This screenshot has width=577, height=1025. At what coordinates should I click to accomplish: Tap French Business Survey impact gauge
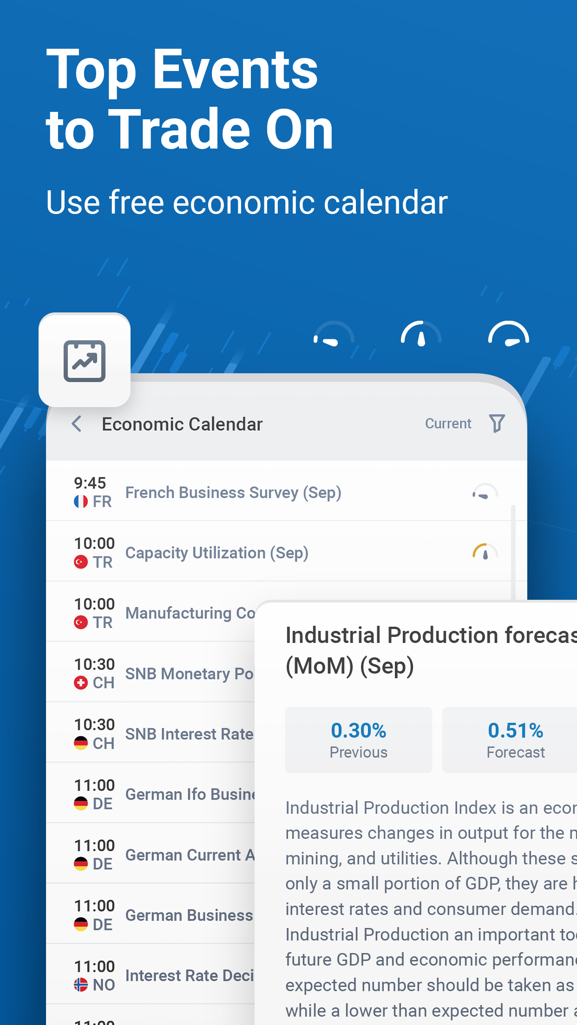(x=485, y=493)
